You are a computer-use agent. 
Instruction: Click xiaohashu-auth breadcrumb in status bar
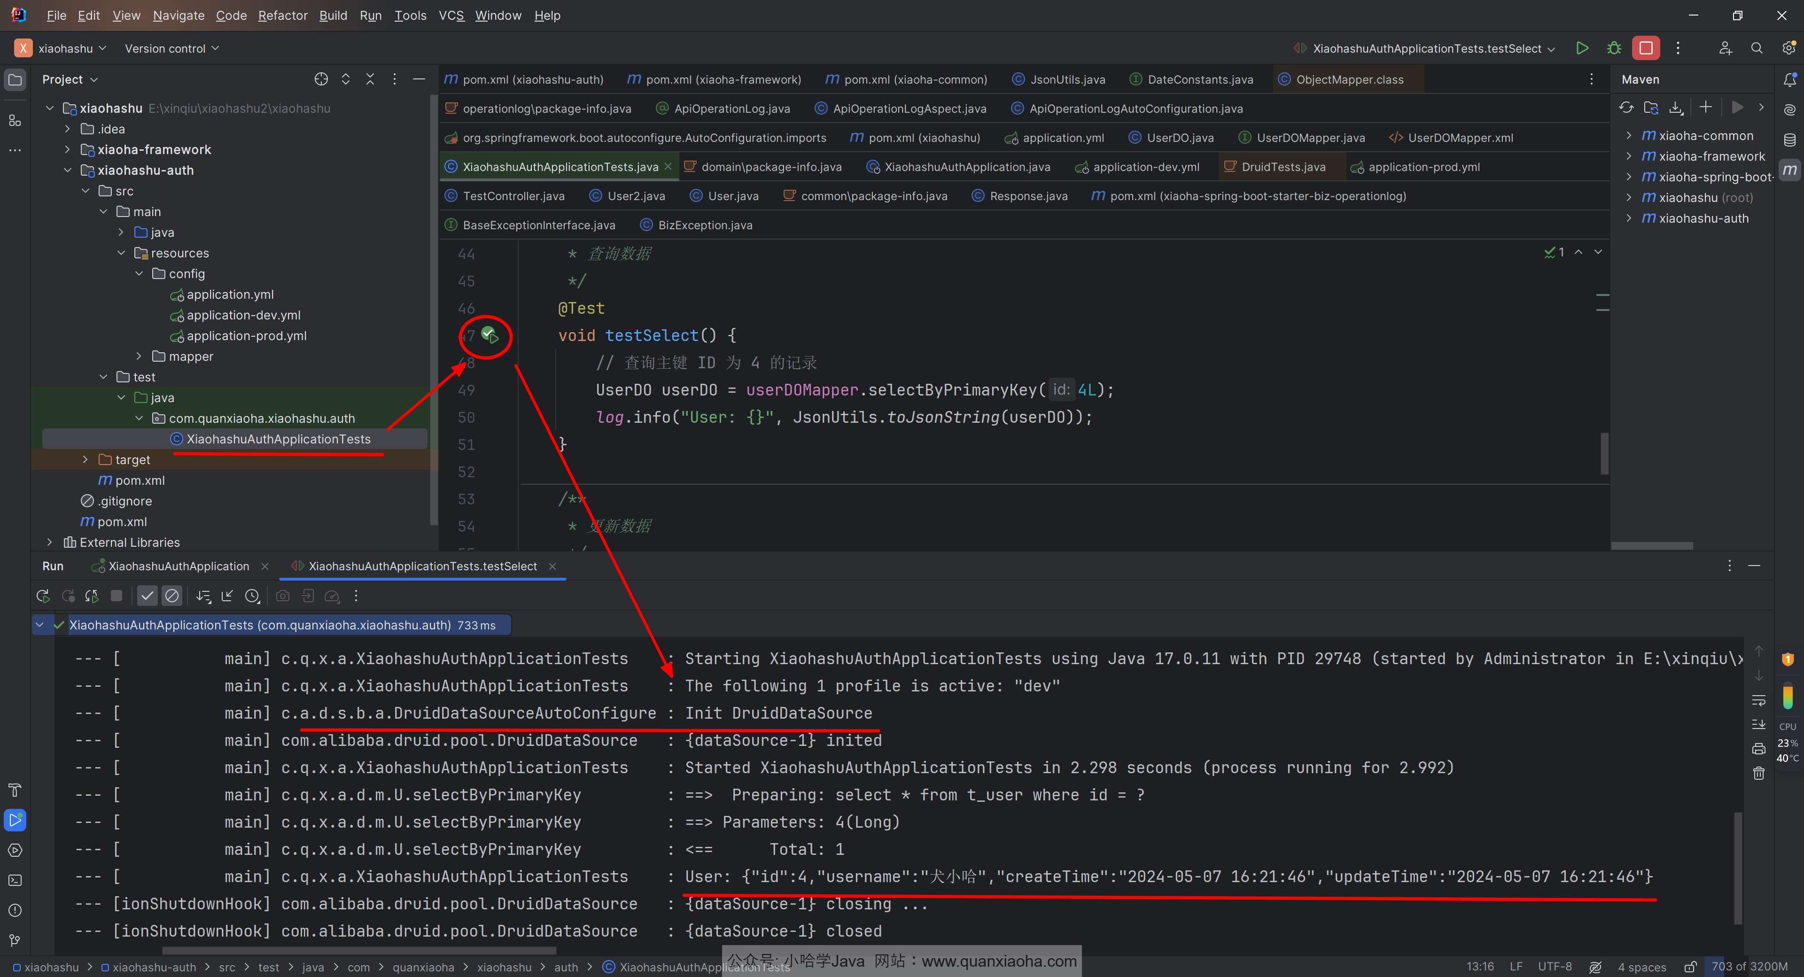153,967
